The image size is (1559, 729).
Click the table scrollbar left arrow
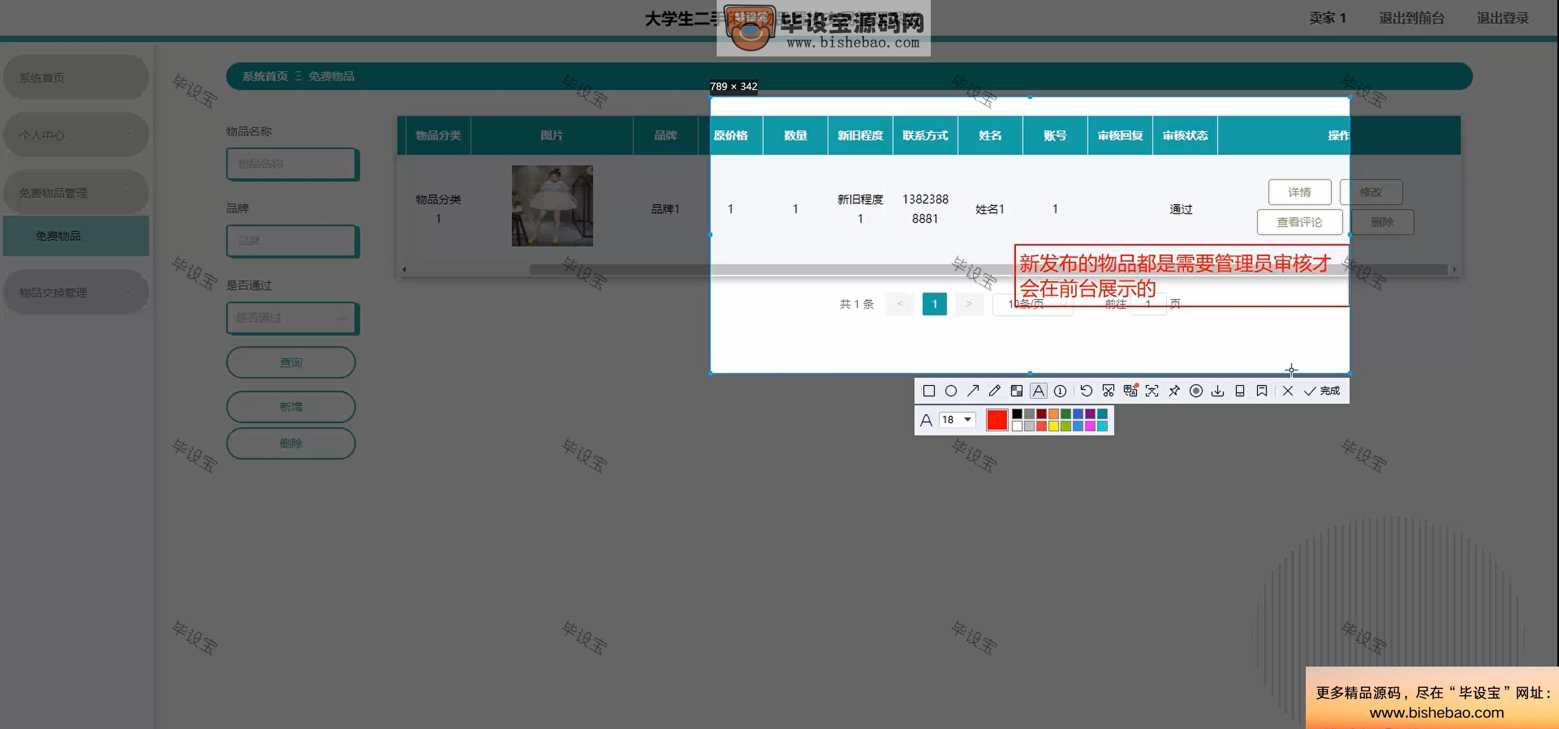[404, 270]
